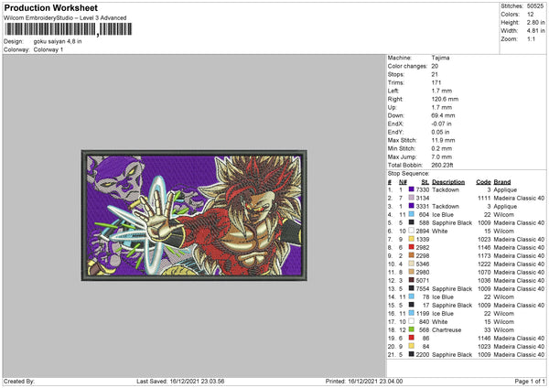Pick the orange swatch with 2298 stitches
Image resolution: width=549 pixels, height=388 pixels.
(x=412, y=255)
